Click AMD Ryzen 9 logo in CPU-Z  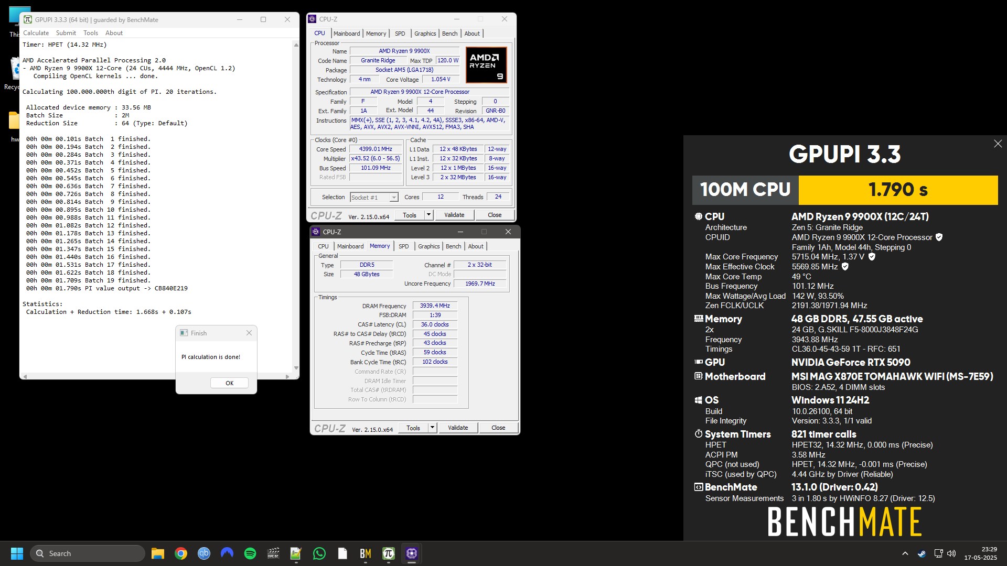[486, 65]
